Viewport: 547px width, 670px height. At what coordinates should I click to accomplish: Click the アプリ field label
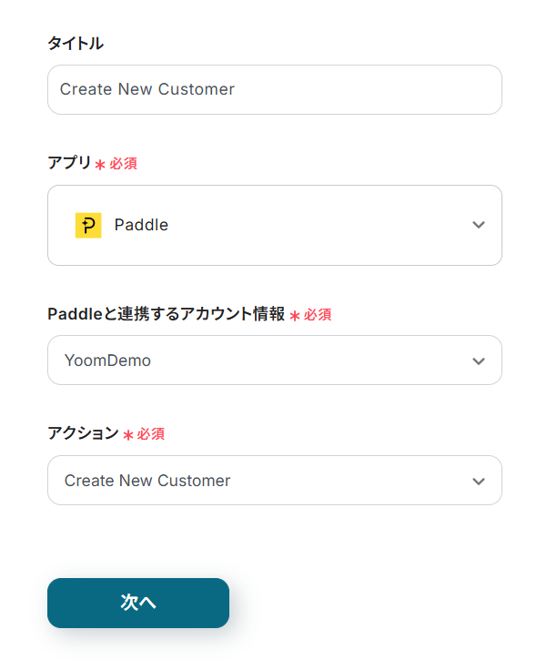(69, 163)
